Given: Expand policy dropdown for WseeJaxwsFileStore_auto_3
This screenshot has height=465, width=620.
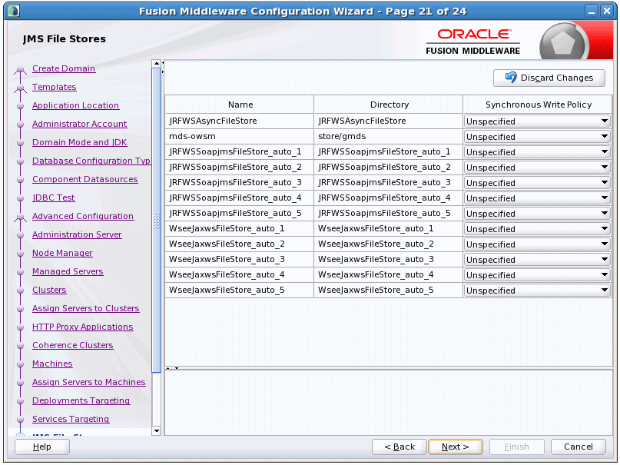Looking at the screenshot, I should (537, 261).
